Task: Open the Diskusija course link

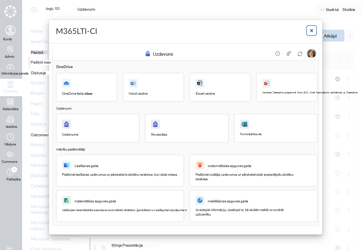Action: [38, 73]
